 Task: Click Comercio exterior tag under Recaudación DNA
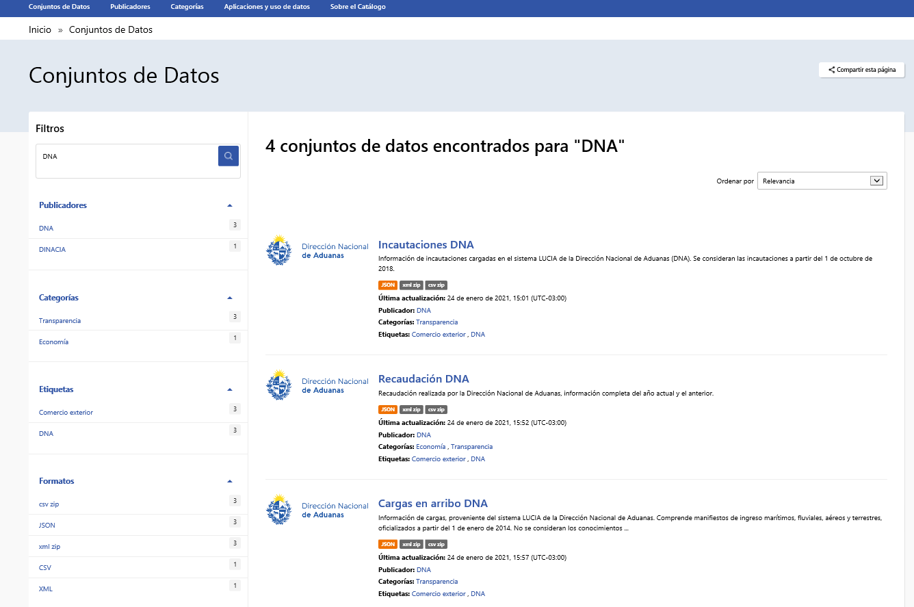pyautogui.click(x=439, y=459)
